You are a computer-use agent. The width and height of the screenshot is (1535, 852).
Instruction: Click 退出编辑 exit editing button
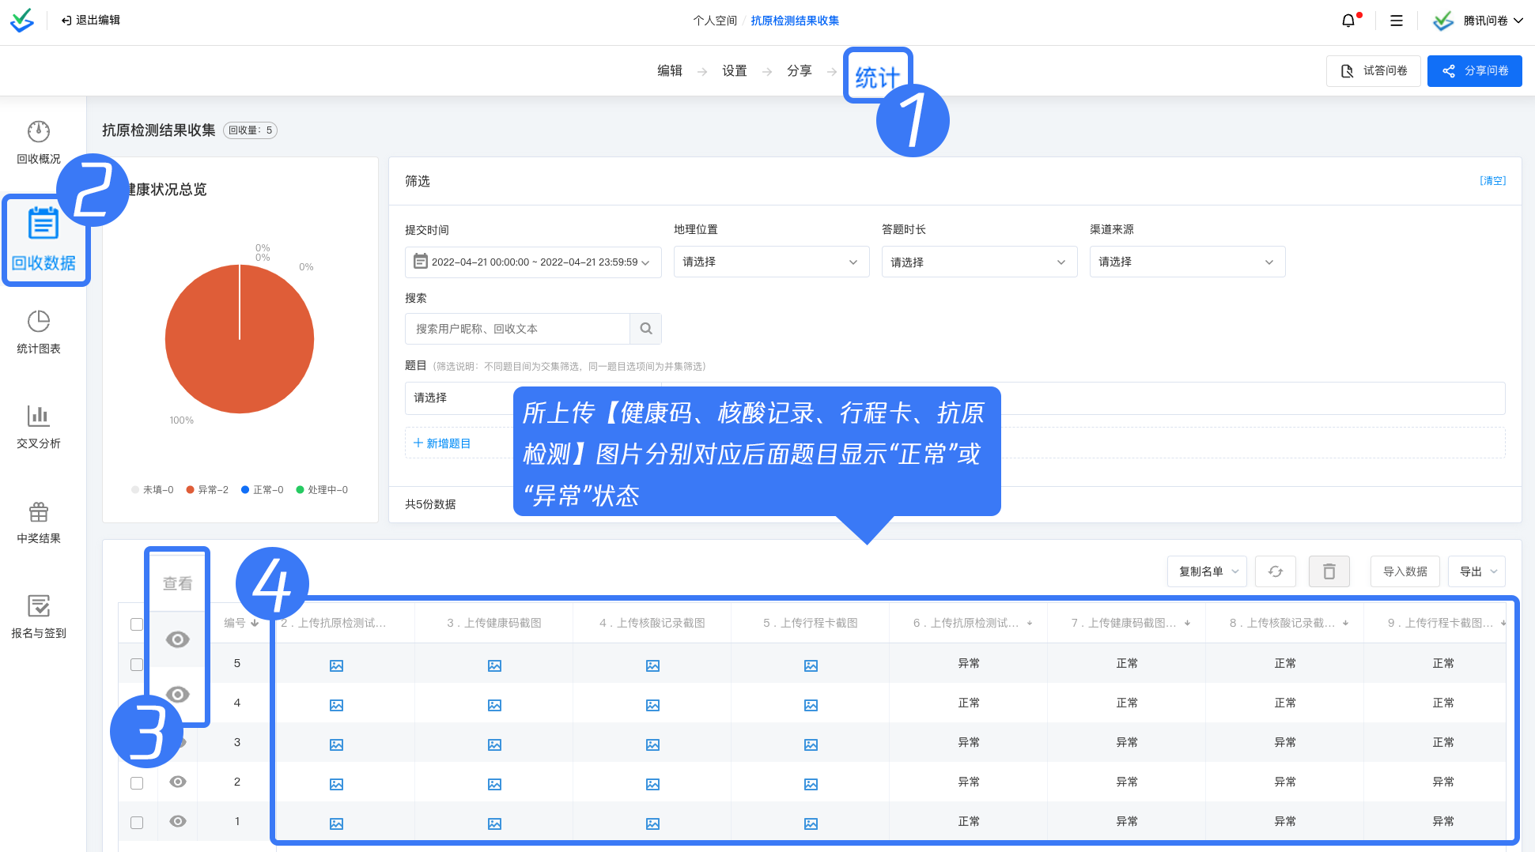(x=90, y=21)
